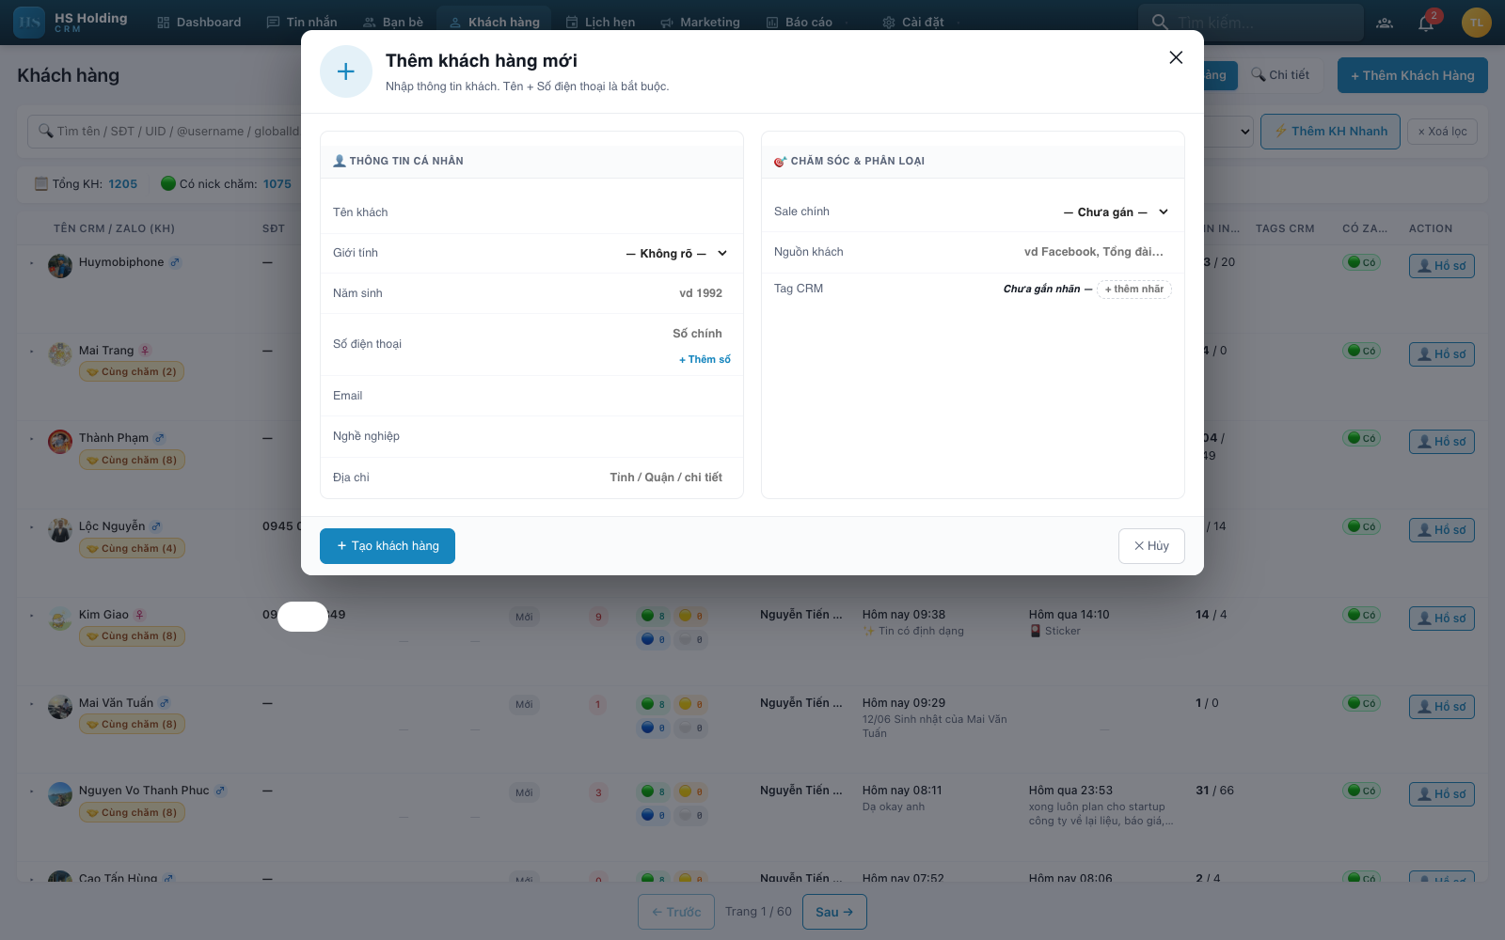Open Hồ sơ for Mai Văn Tuấn

click(x=1441, y=707)
